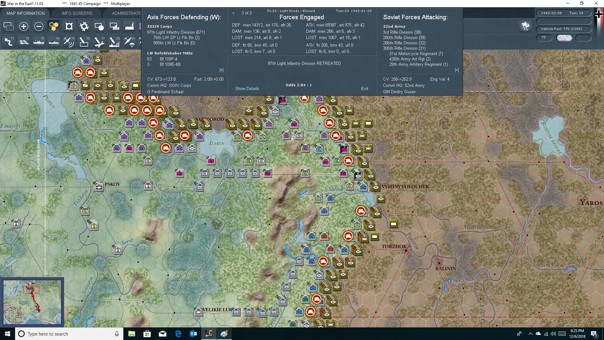Click the gear cog icon in the toolbar
Screen dimensions: 604x340
(84, 26)
